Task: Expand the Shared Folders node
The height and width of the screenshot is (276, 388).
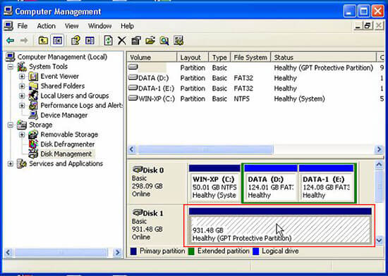Action: pos(22,86)
